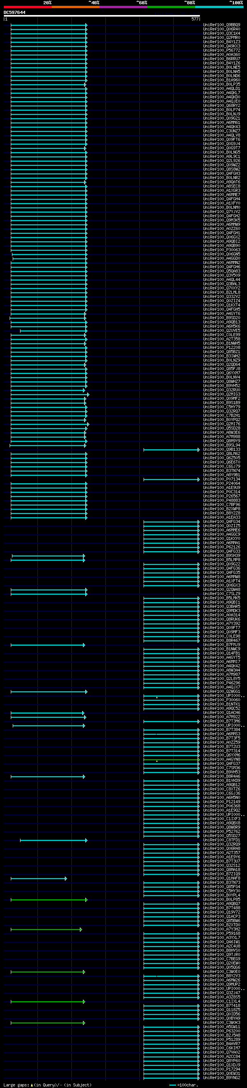Click the alignment bar for UniRef100_C8TFD1
The image size is (247, 1088).
point(54,841)
